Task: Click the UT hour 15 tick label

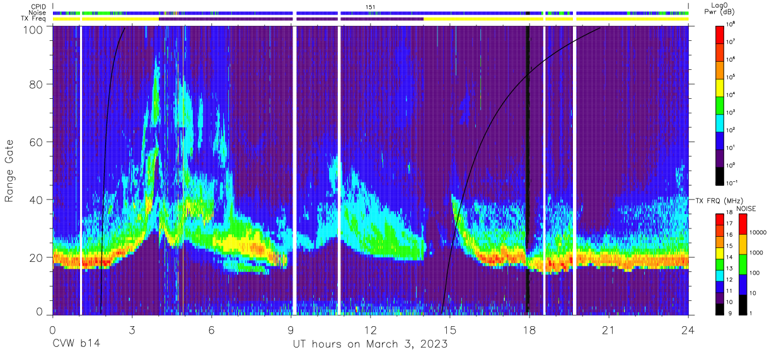Action: click(x=450, y=329)
